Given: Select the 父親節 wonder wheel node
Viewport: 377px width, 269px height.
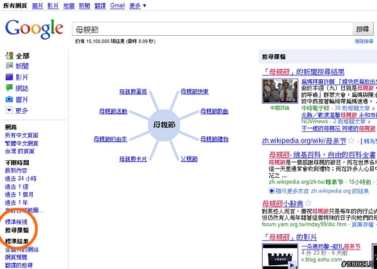Looking at the screenshot, I should point(189,159).
